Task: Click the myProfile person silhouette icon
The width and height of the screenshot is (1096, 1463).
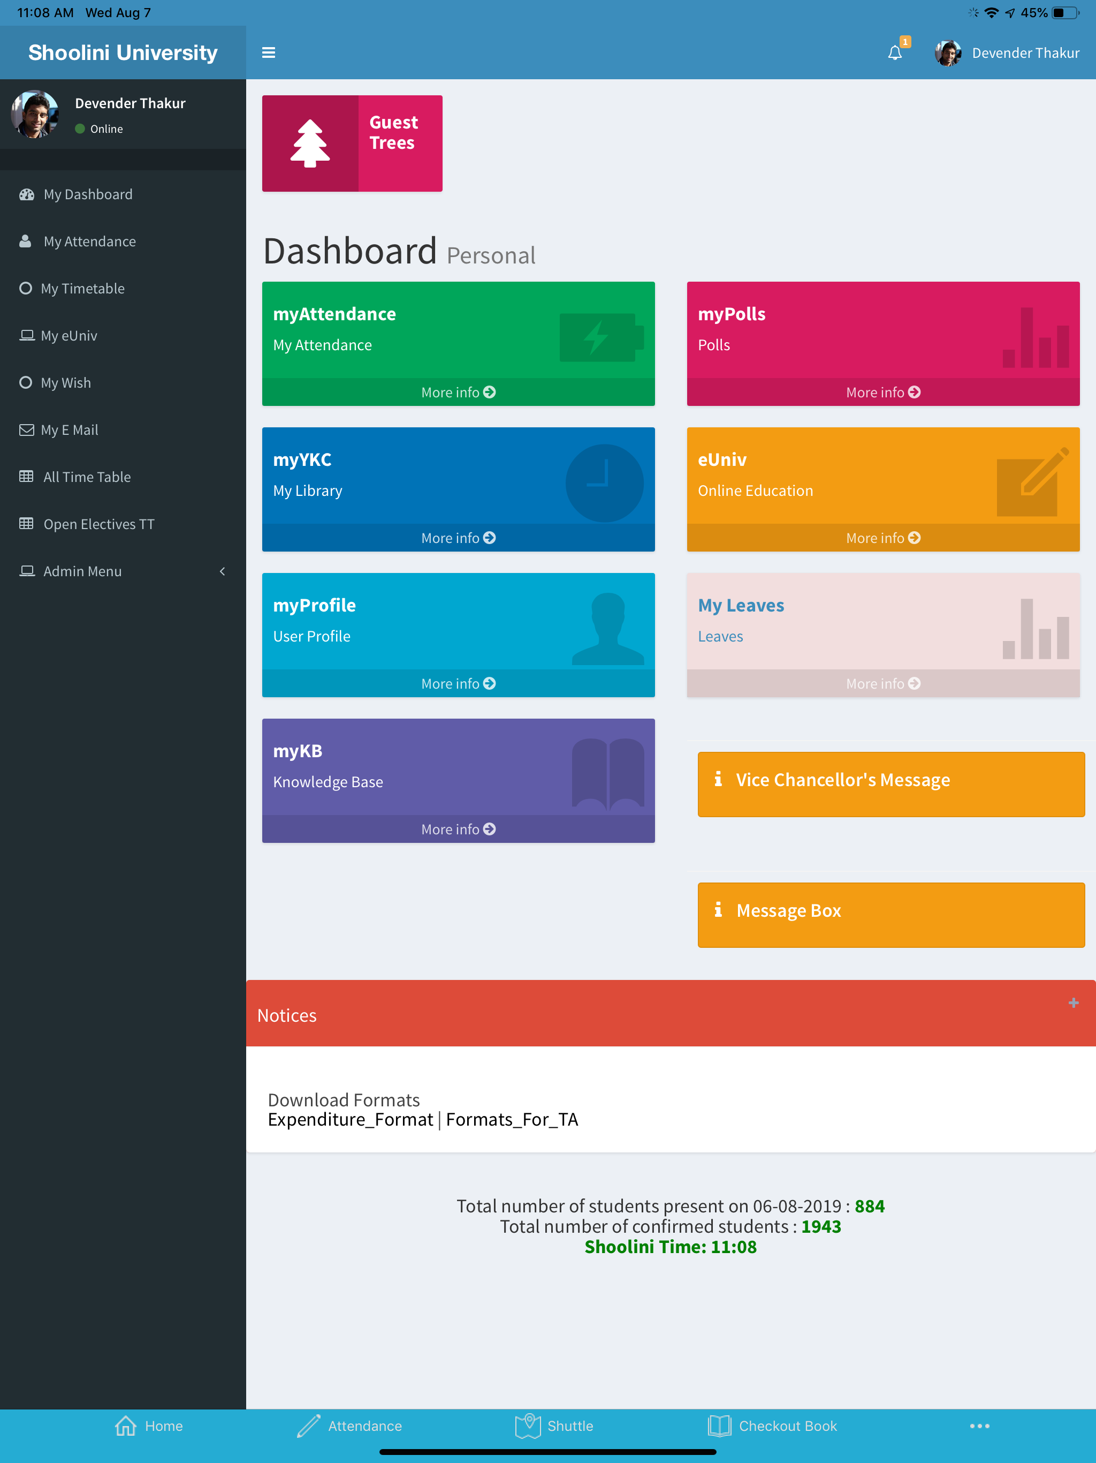Action: [608, 629]
